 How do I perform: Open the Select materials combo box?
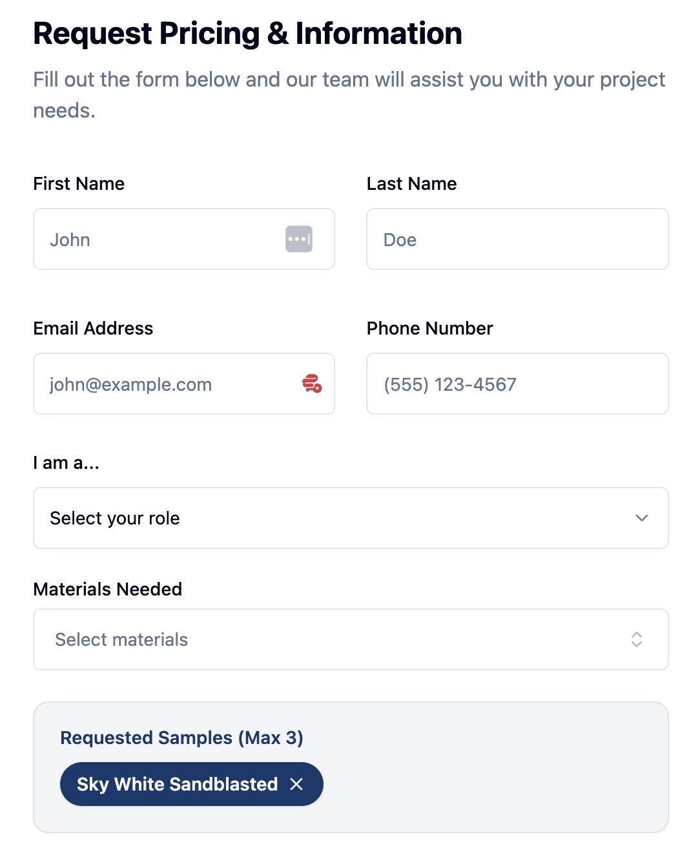(x=351, y=639)
